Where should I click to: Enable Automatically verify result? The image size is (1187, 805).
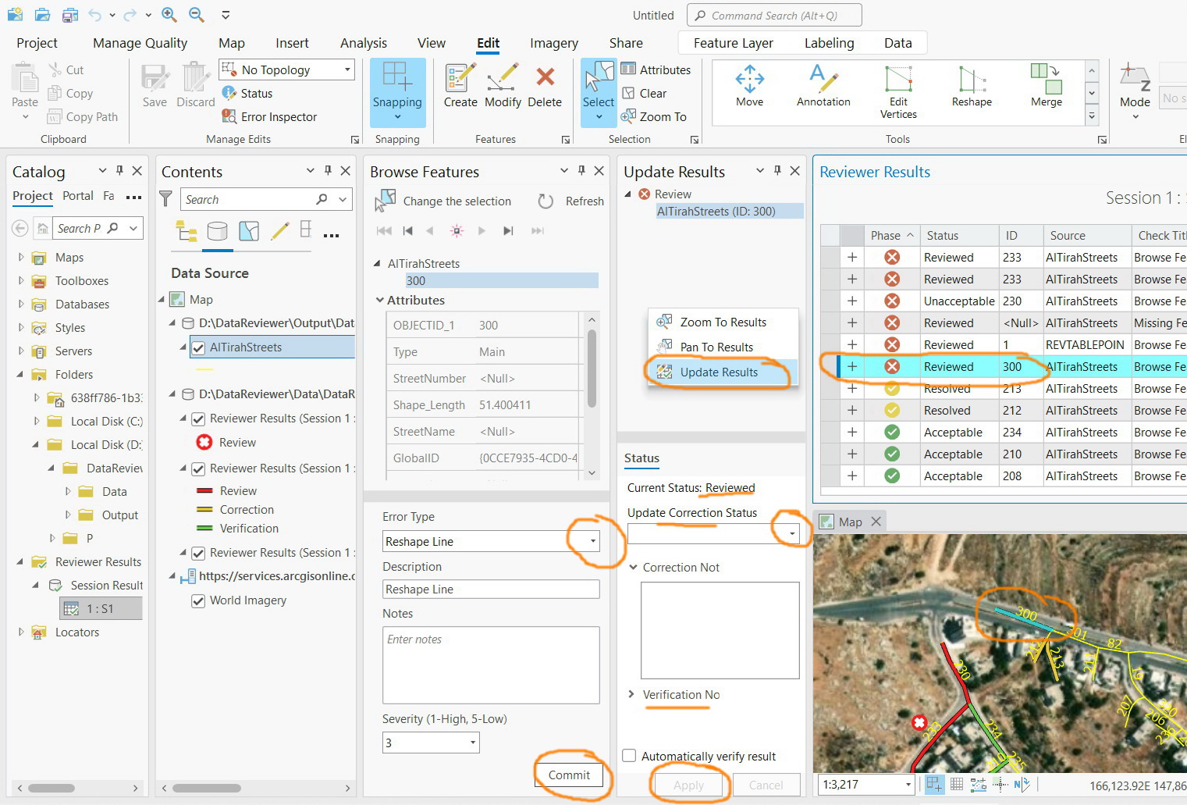tap(629, 755)
